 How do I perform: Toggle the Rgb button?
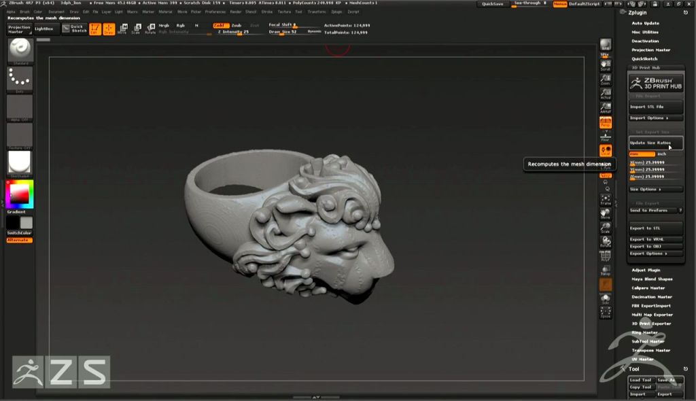point(180,26)
